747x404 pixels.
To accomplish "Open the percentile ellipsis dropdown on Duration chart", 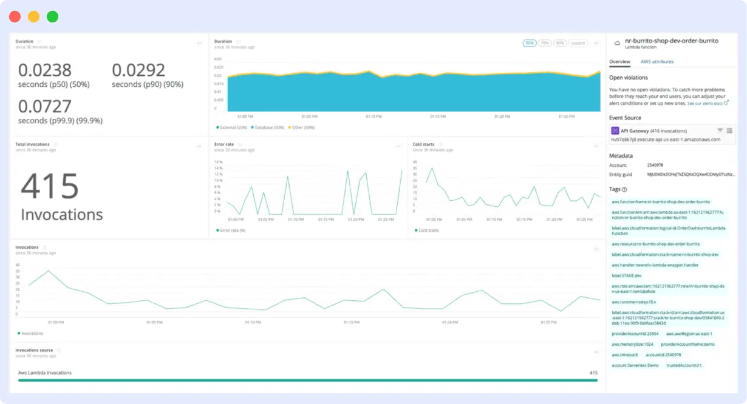I will point(596,43).
